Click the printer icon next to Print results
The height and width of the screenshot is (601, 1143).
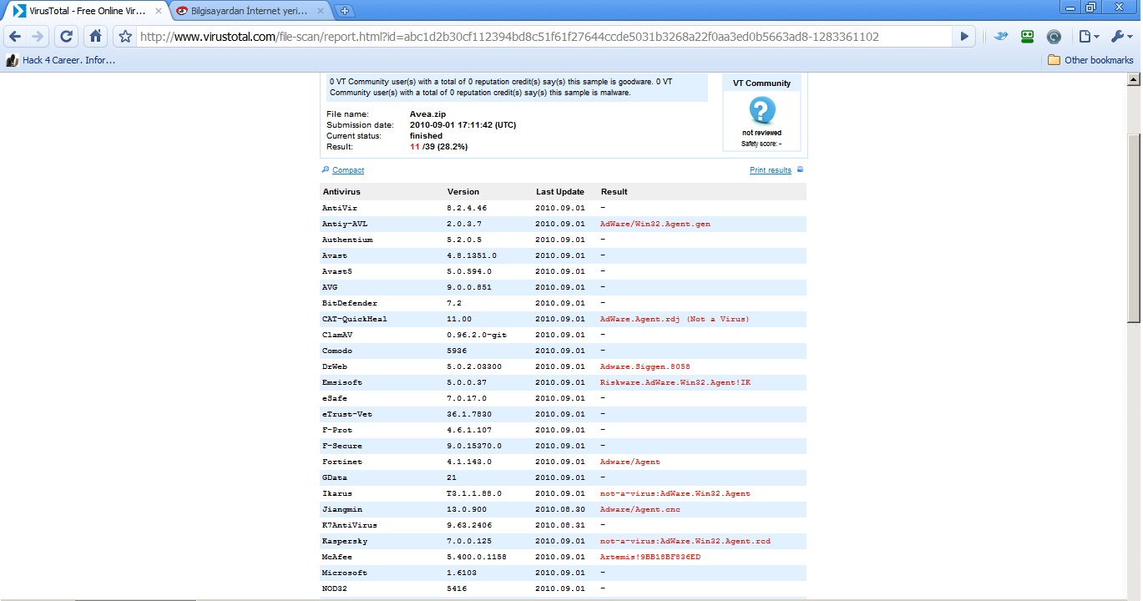click(800, 169)
